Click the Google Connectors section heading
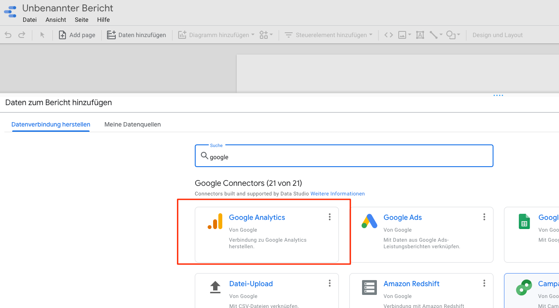 coord(248,183)
